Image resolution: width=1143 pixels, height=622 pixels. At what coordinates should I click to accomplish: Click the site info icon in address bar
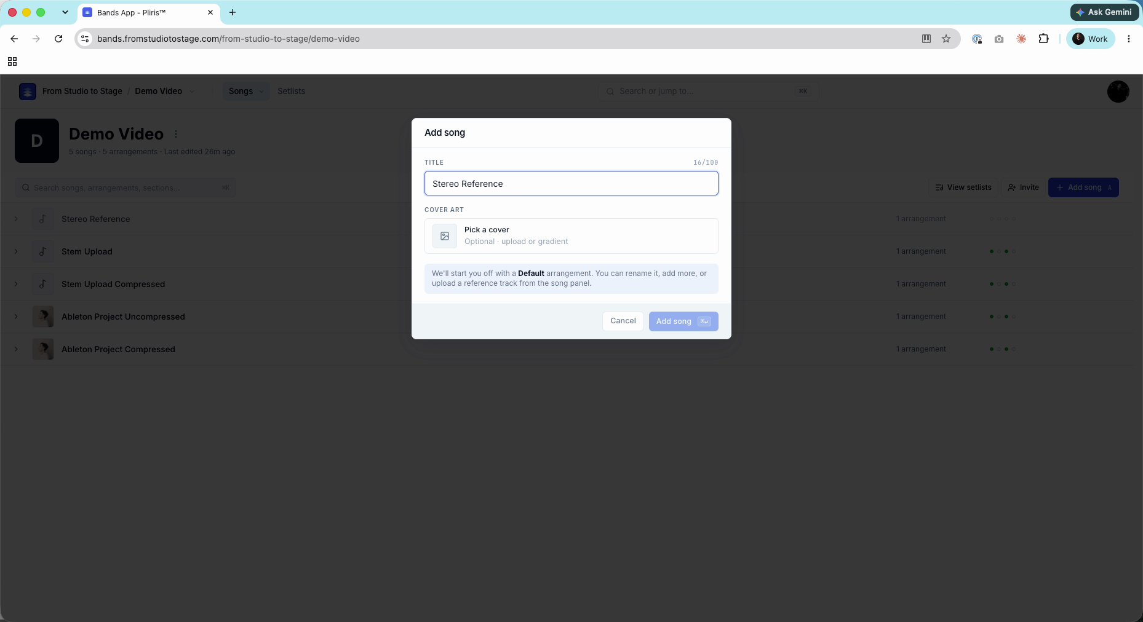85,39
